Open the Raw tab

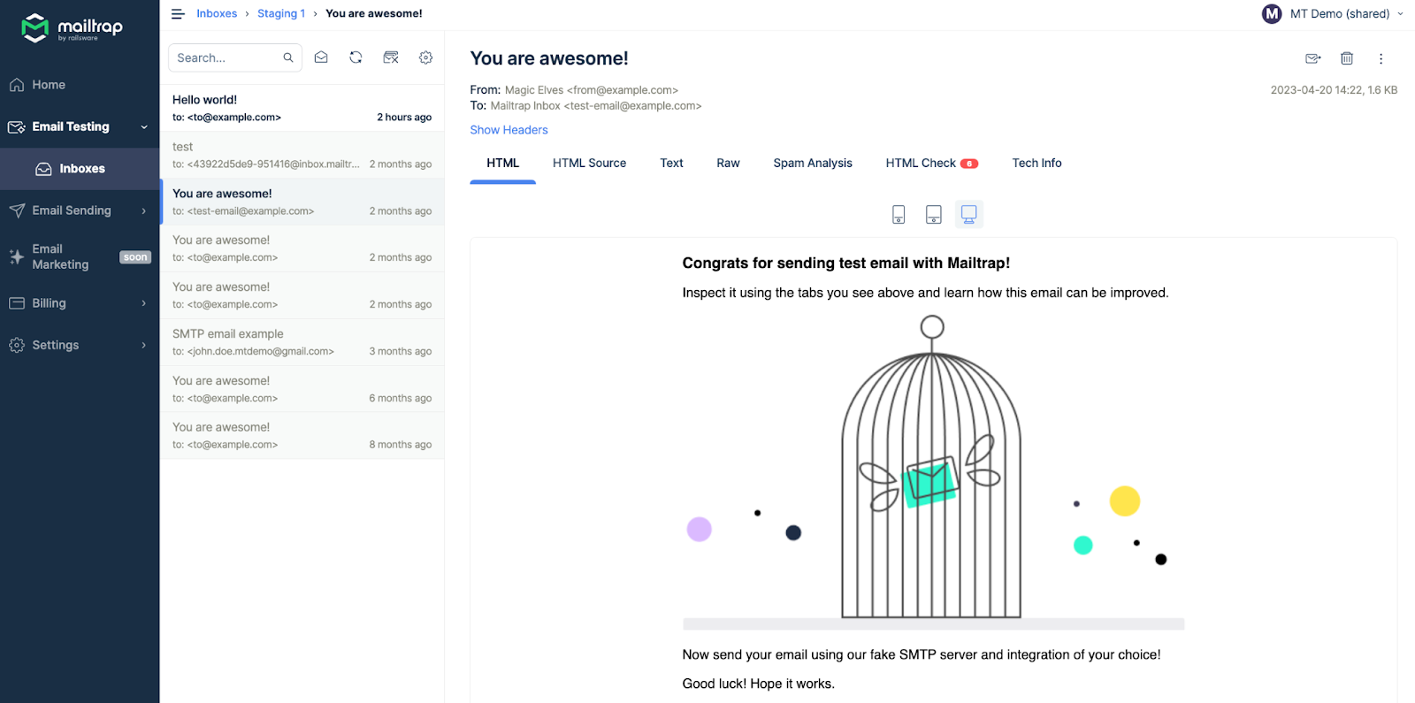point(728,164)
